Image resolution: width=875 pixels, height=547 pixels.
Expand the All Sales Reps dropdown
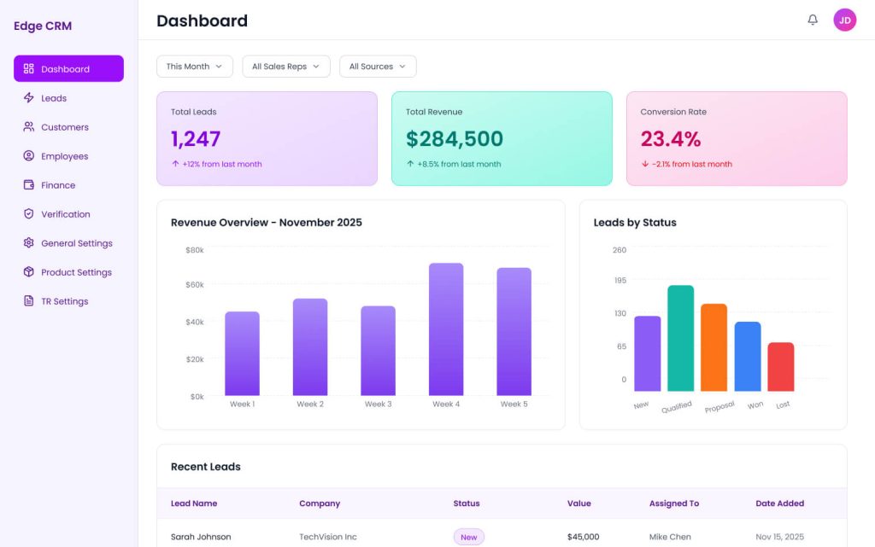tap(285, 66)
